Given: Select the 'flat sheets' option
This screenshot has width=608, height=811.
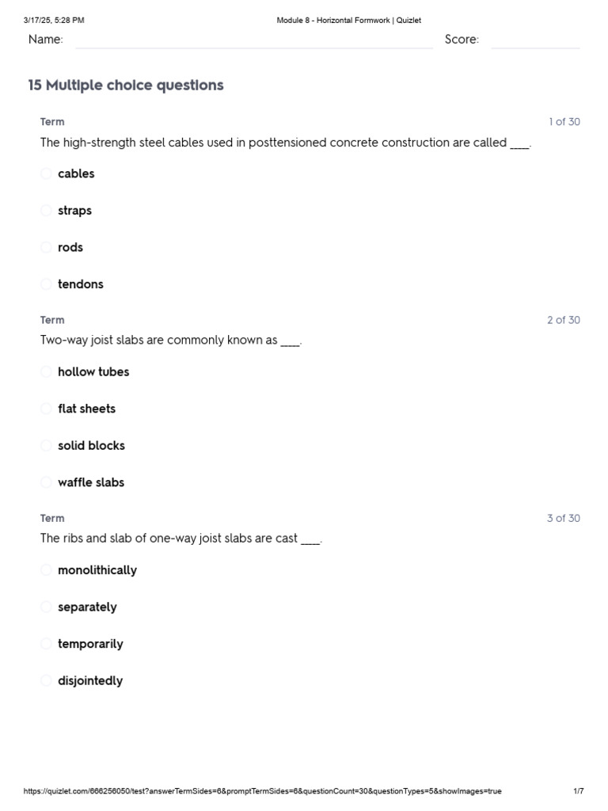Looking at the screenshot, I should coord(47,409).
